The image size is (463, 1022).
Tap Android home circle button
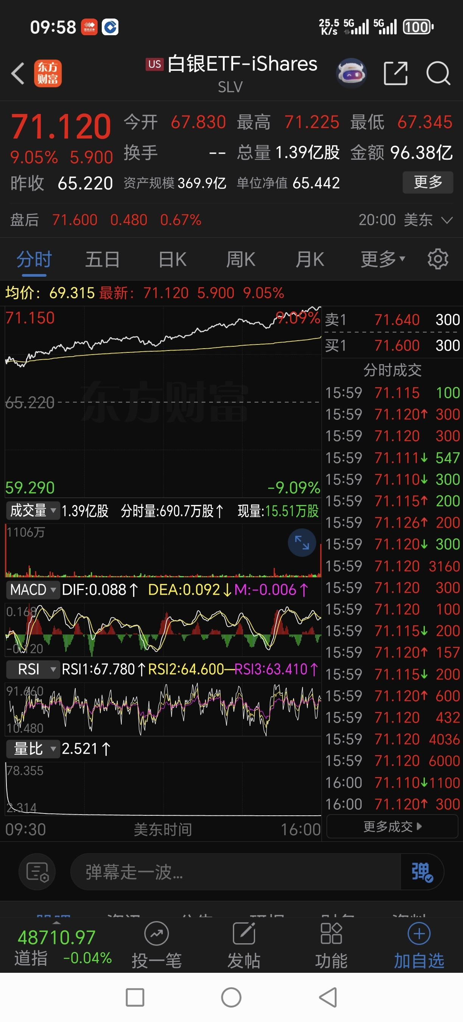coord(231,997)
